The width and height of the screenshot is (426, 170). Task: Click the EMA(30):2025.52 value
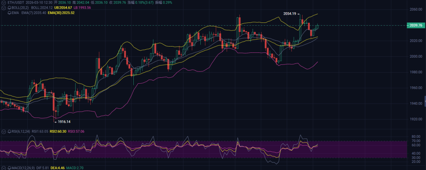click(61, 13)
